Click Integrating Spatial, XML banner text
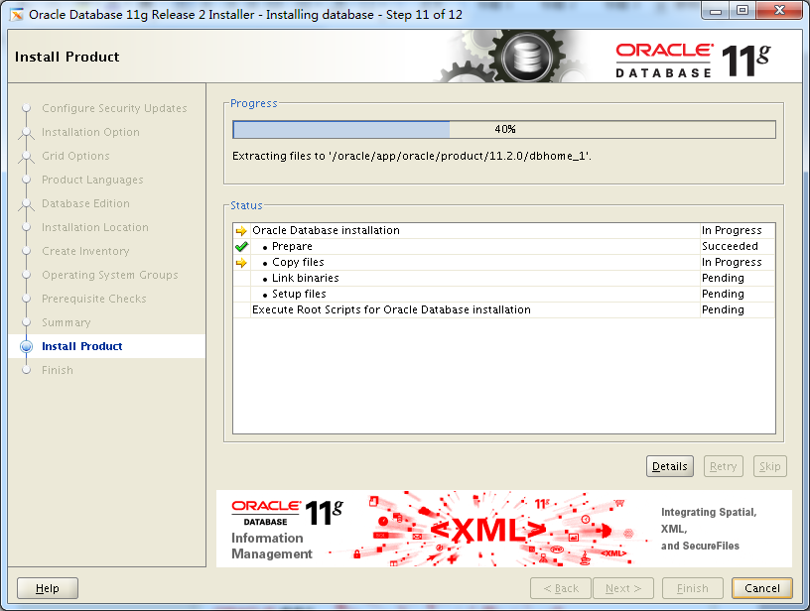Viewport: 810px width, 611px height. 708,529
